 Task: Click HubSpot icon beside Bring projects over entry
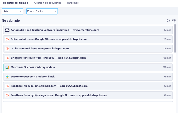(x=7, y=58)
